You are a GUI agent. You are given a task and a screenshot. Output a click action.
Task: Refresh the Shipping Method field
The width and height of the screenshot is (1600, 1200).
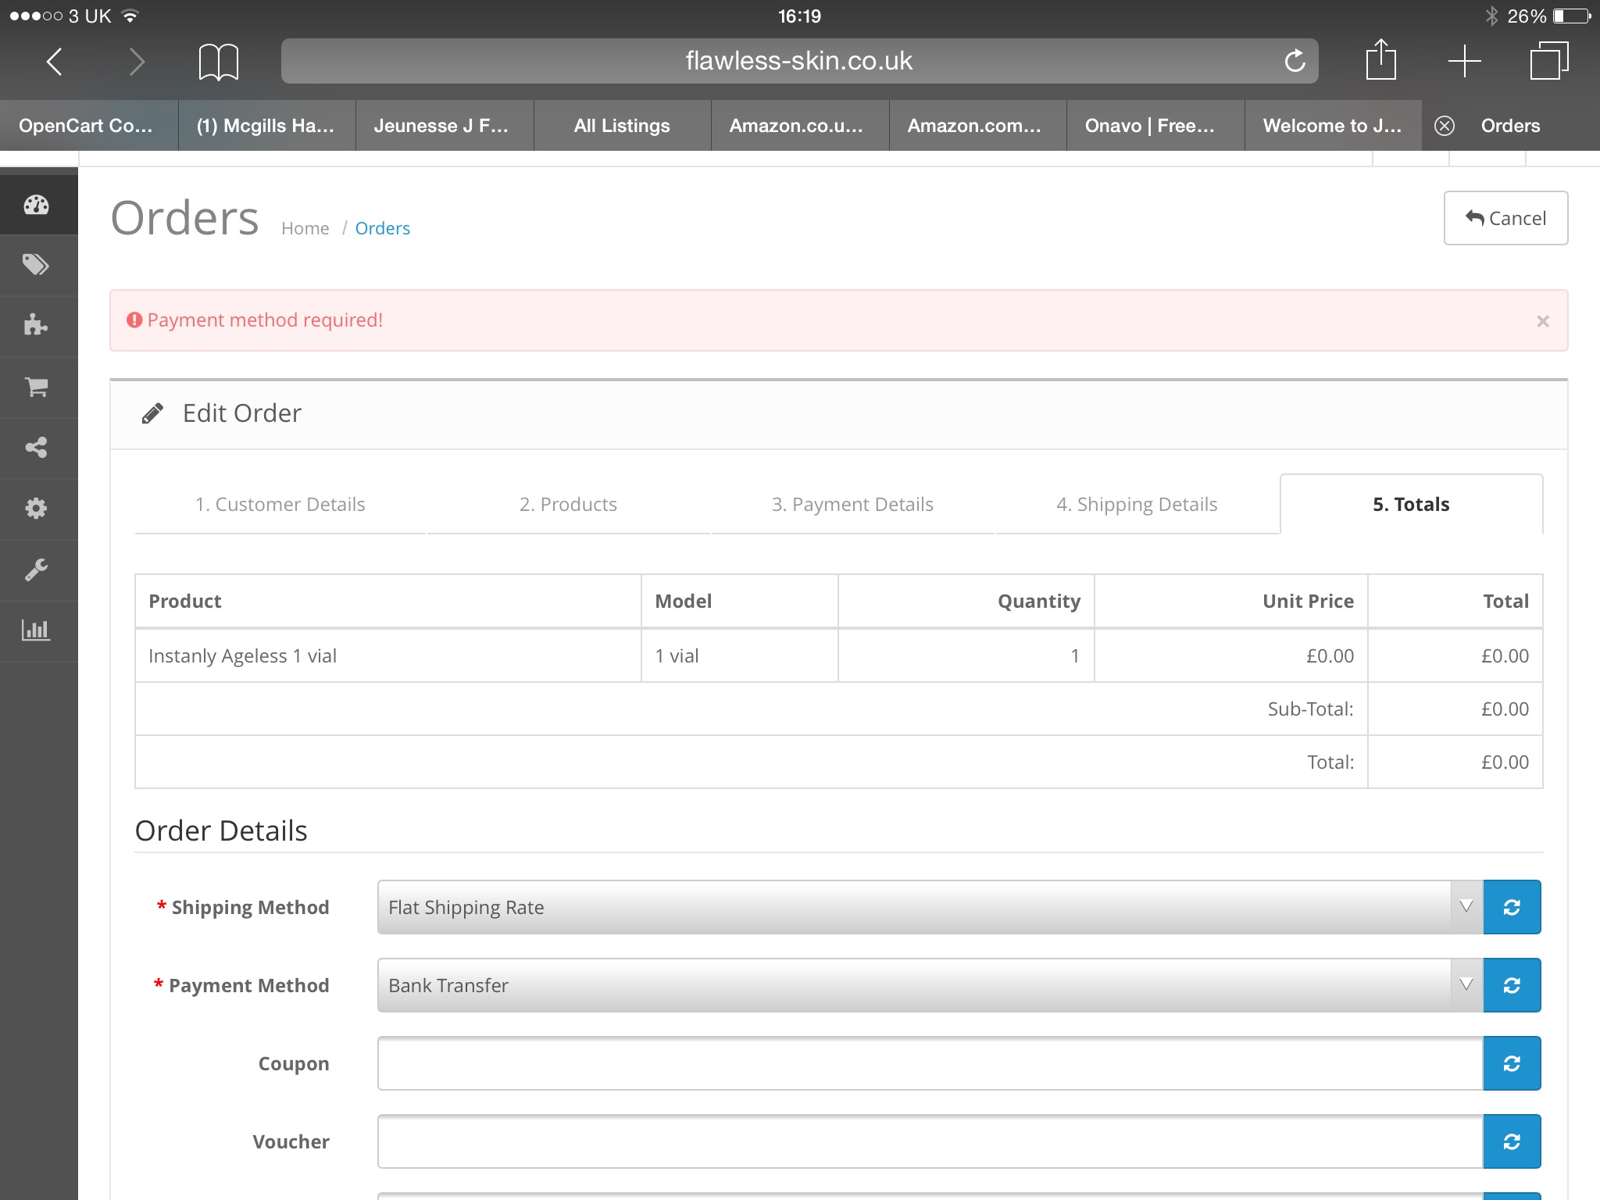(1512, 907)
